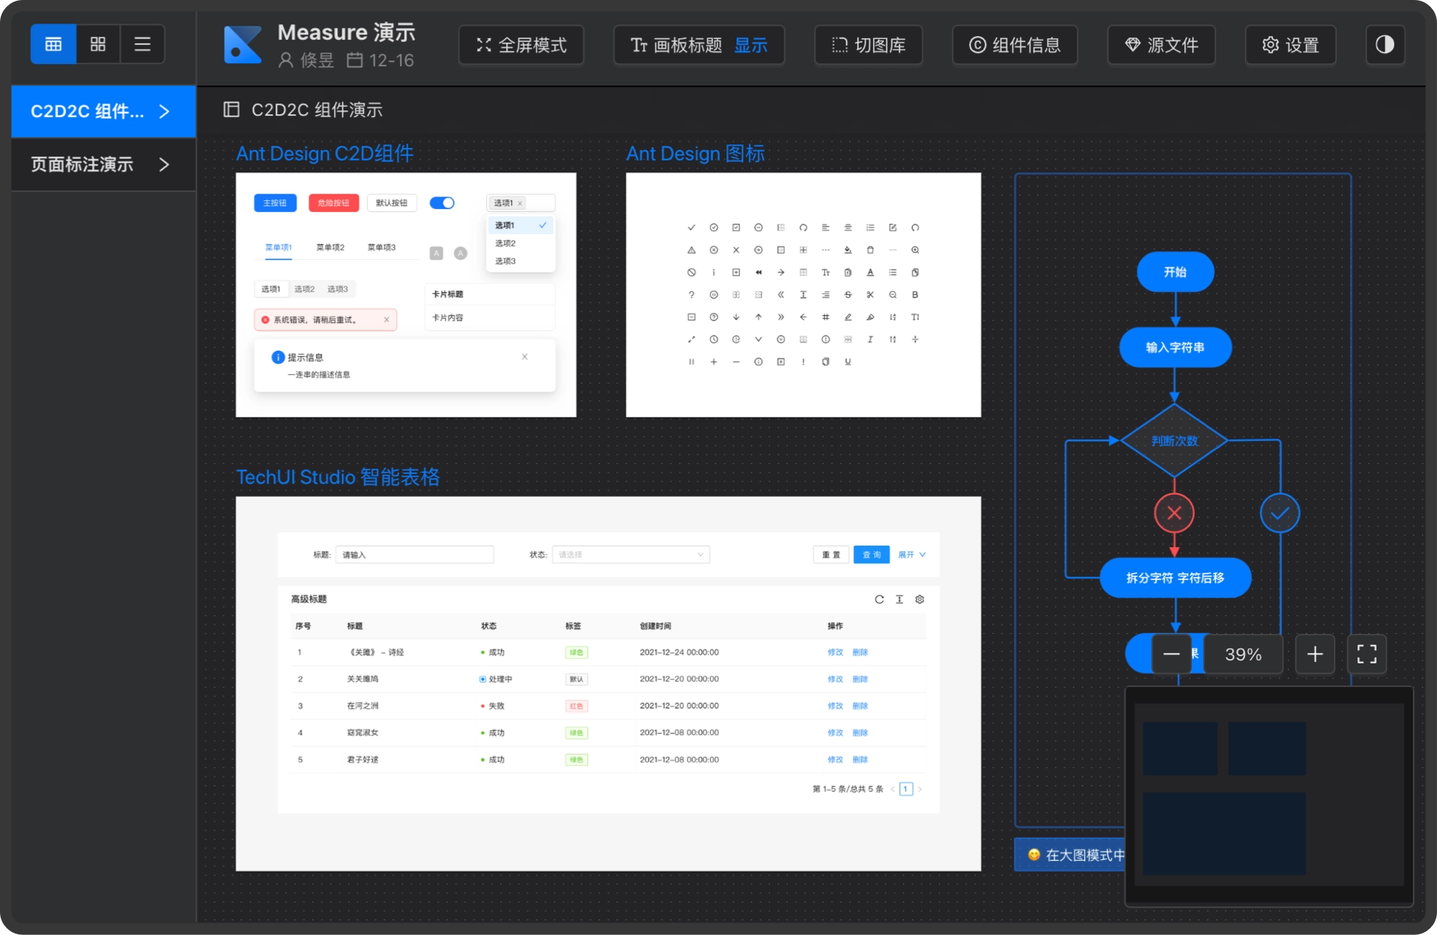The width and height of the screenshot is (1437, 935).
Task: Switch to table layout view
Action: coord(53,44)
